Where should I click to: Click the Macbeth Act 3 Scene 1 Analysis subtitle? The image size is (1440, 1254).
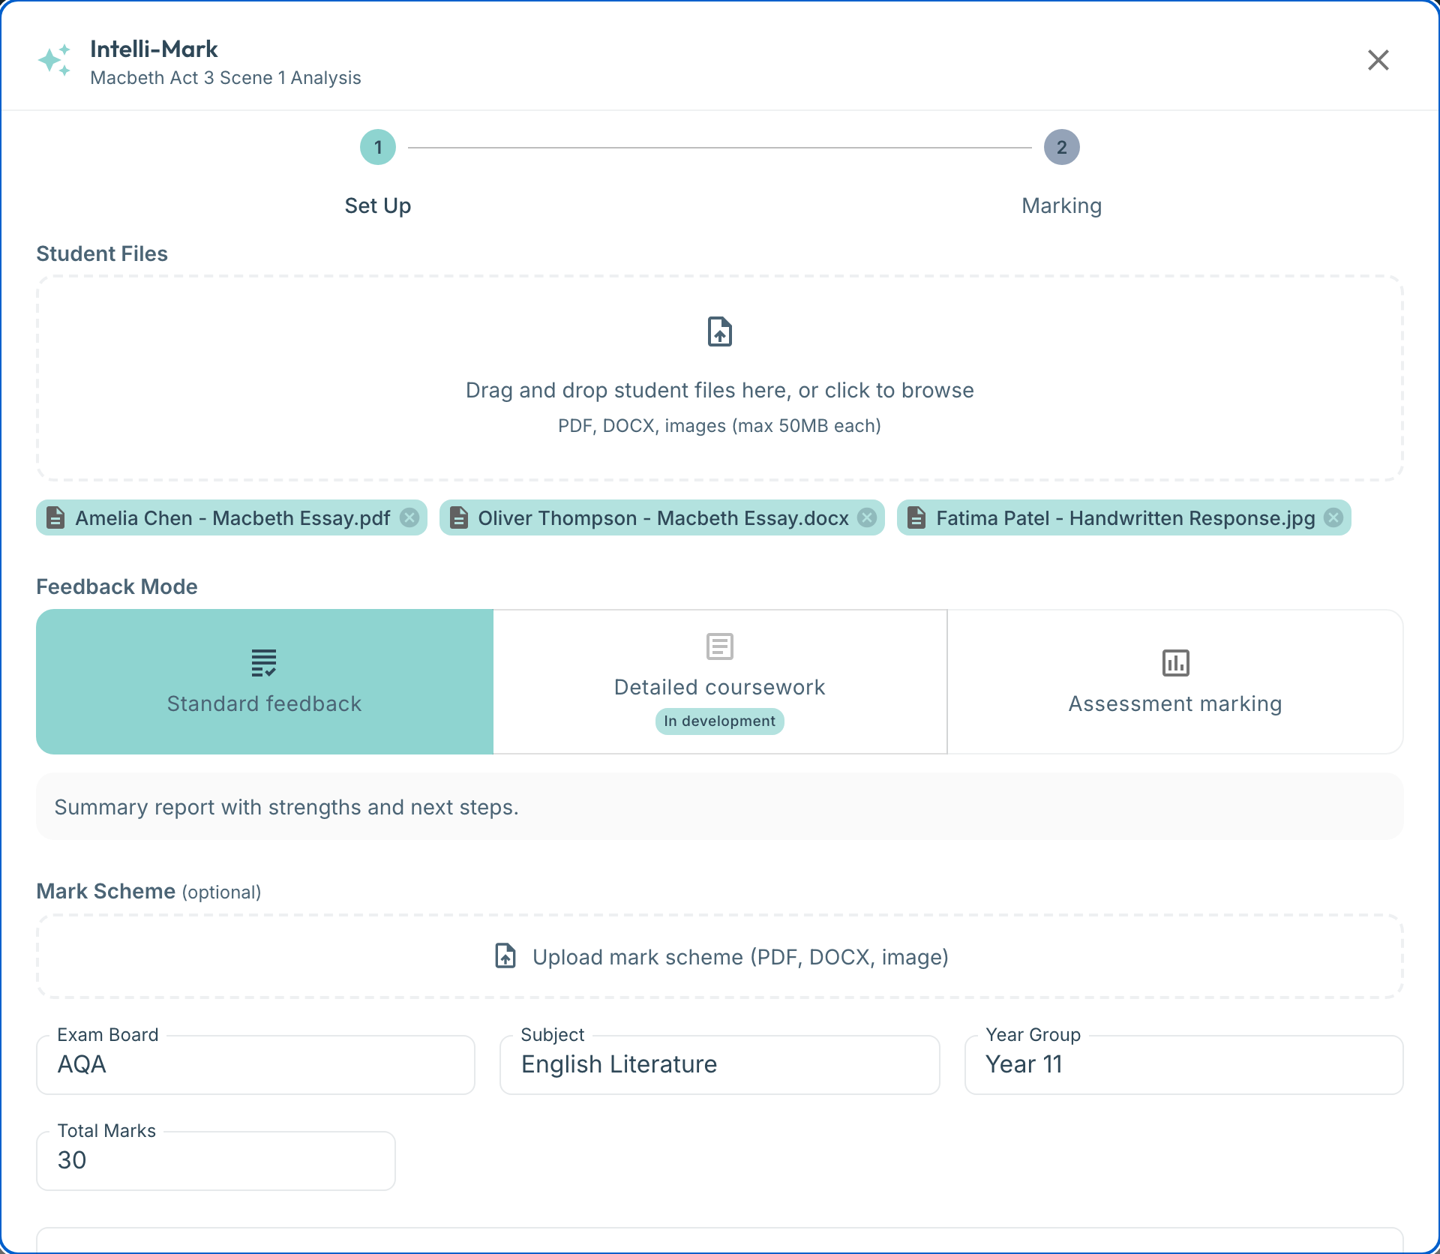226,78
